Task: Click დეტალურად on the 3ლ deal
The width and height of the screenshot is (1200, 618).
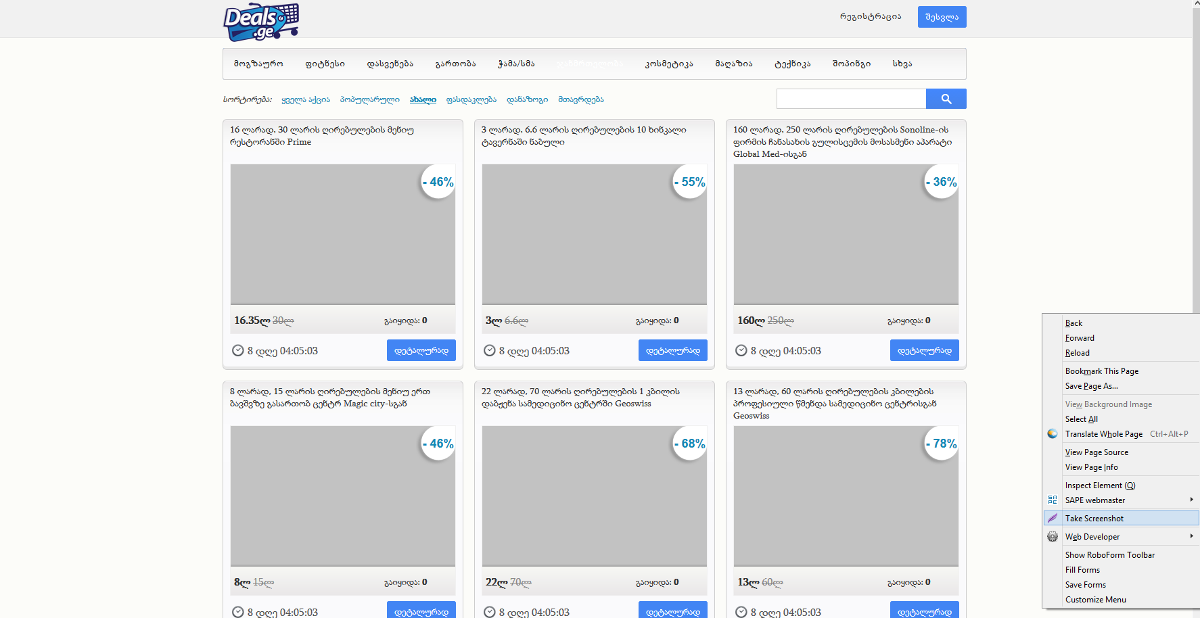Action: click(673, 350)
